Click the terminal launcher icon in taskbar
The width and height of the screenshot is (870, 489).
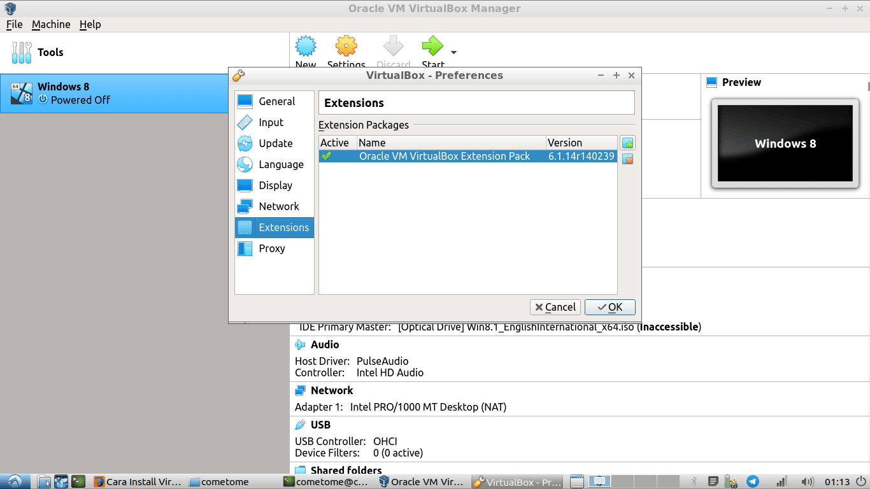[78, 482]
